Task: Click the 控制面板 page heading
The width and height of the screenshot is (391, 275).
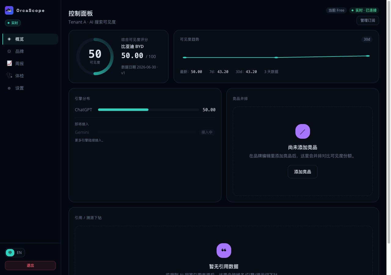Action: (x=81, y=13)
